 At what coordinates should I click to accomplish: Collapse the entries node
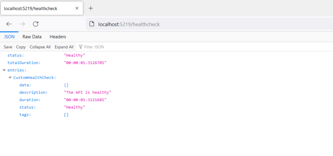tap(4, 70)
